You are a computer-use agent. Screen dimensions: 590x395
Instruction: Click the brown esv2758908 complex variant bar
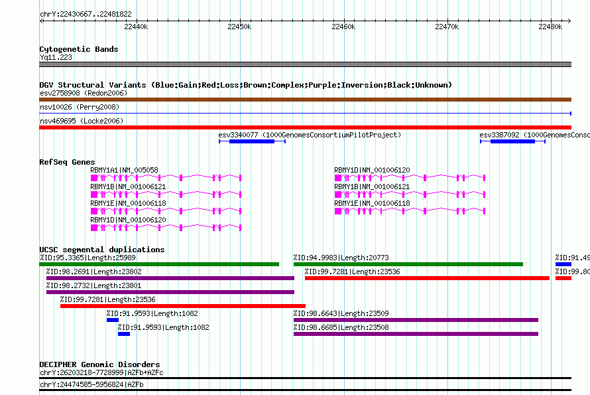click(x=305, y=100)
